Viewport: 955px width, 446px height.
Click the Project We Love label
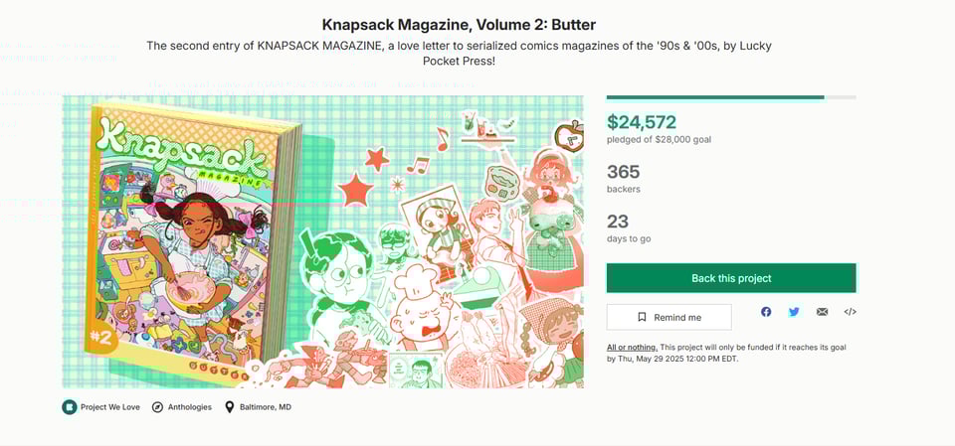(109, 407)
